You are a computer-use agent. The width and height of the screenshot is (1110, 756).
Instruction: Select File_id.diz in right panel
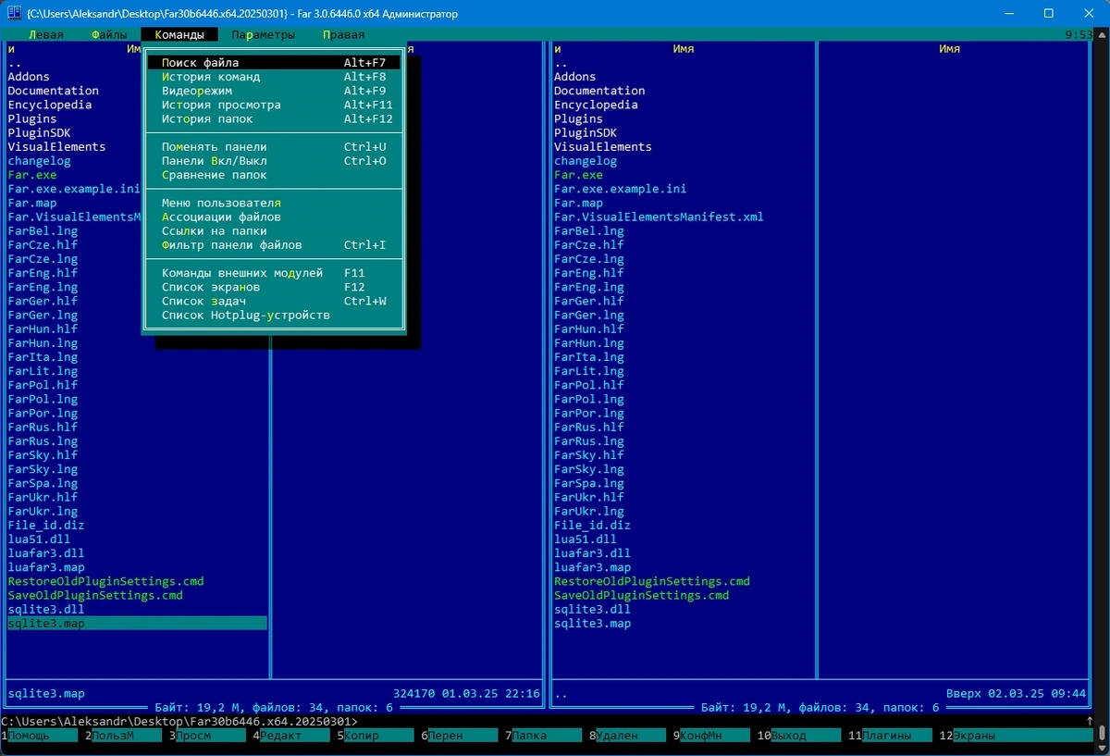coord(592,525)
